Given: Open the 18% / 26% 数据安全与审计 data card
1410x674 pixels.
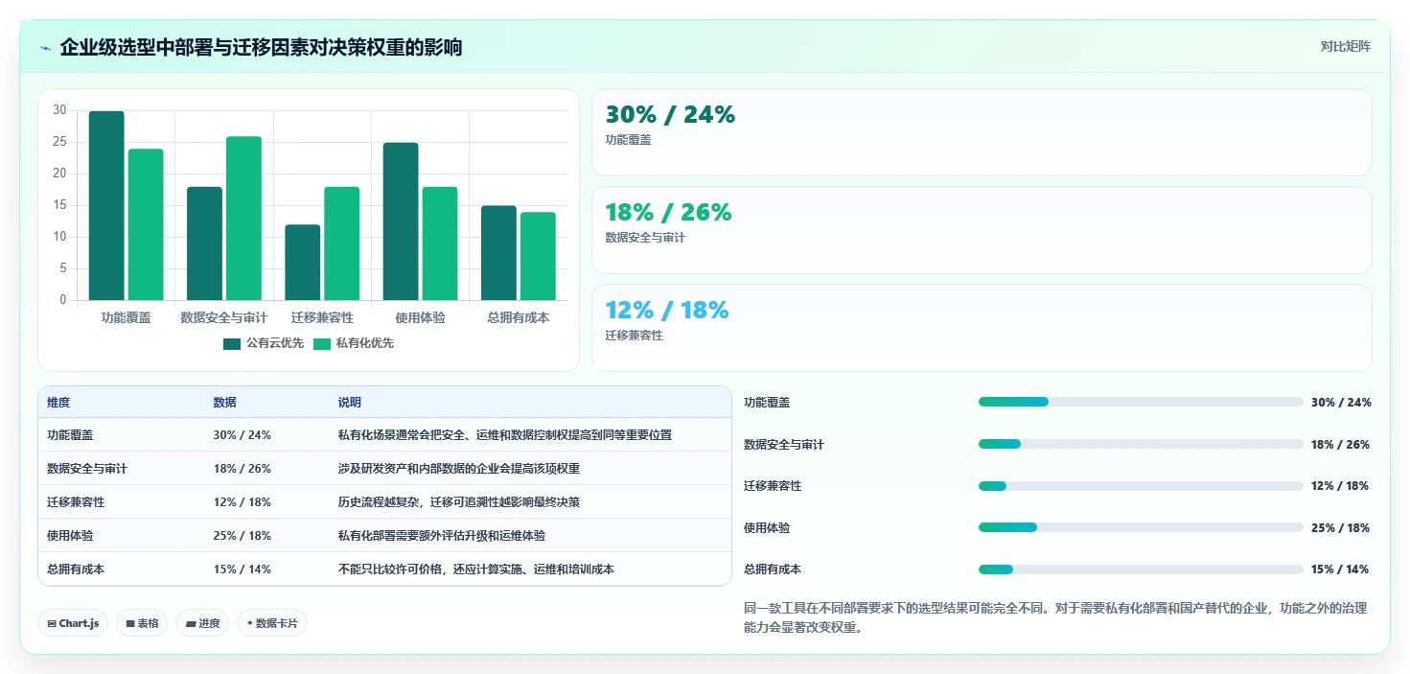Looking at the screenshot, I should (x=982, y=230).
